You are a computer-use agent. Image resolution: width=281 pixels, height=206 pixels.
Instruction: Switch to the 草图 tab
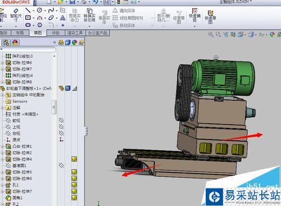tap(38, 33)
